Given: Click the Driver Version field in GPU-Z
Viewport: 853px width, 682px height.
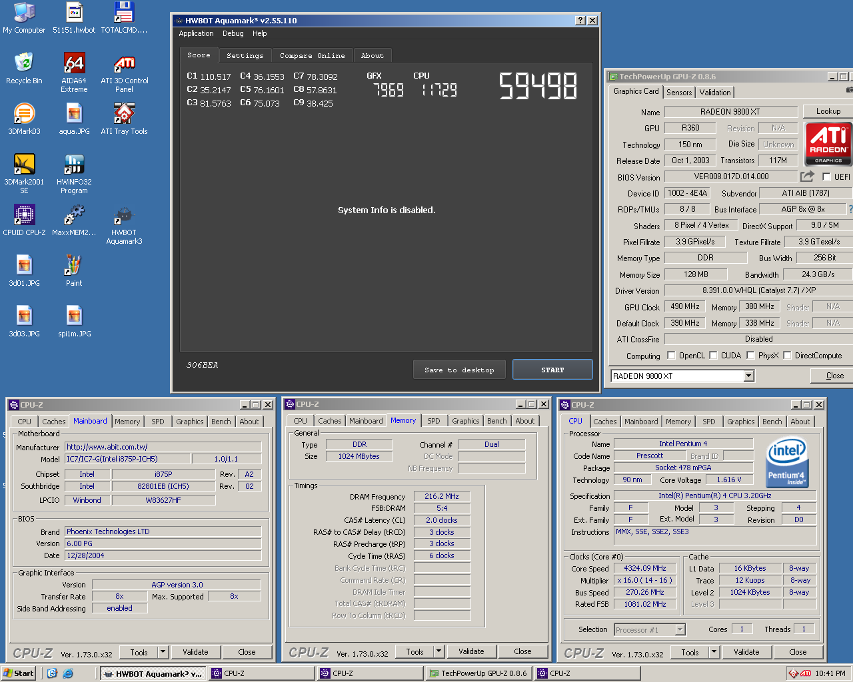Looking at the screenshot, I should click(x=758, y=290).
